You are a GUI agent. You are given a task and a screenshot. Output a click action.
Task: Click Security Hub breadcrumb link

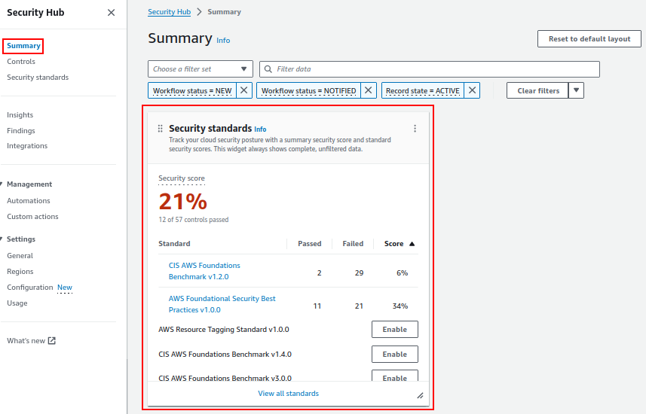click(170, 12)
